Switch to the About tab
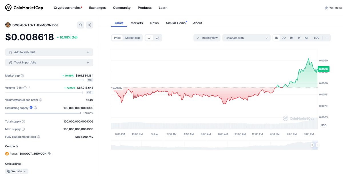This screenshot has height=176, width=343. 198,23
